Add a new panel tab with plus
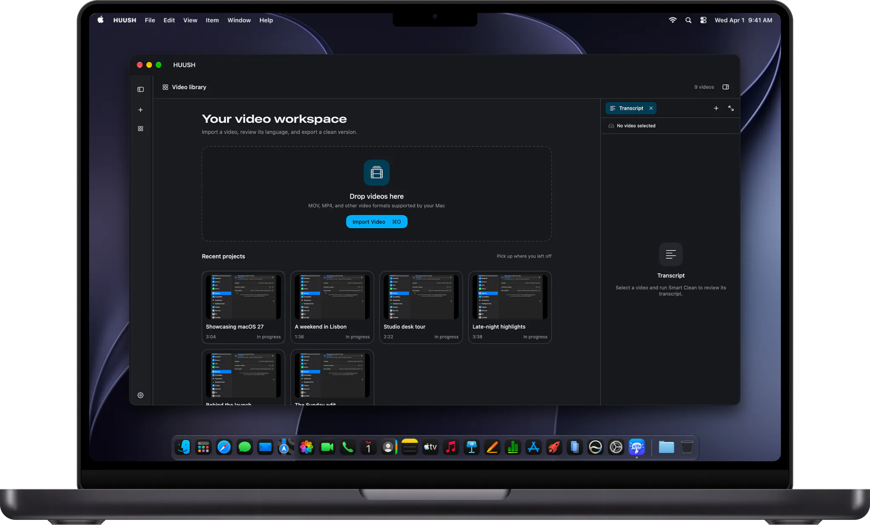 tap(716, 108)
